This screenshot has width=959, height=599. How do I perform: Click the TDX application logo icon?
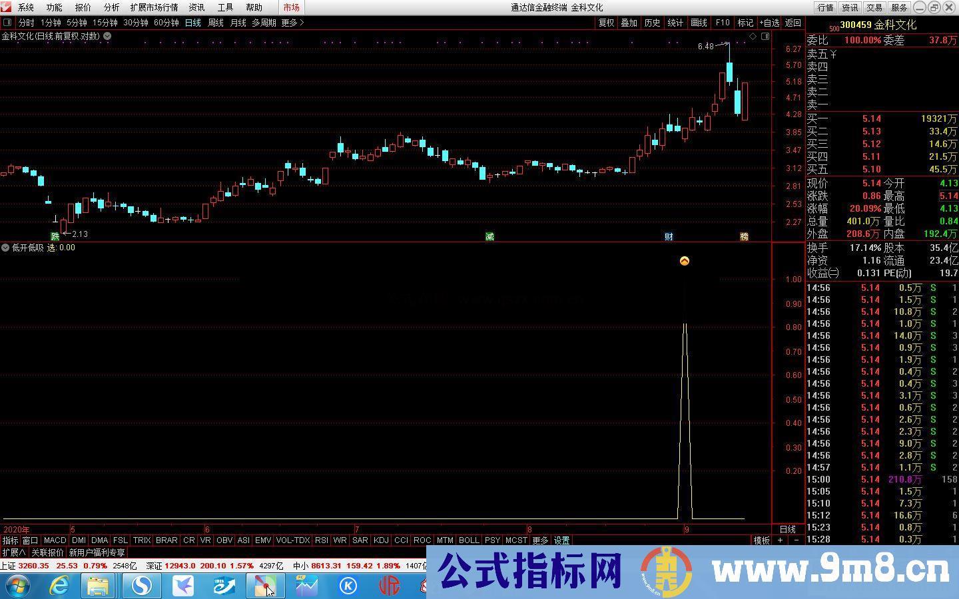point(7,7)
